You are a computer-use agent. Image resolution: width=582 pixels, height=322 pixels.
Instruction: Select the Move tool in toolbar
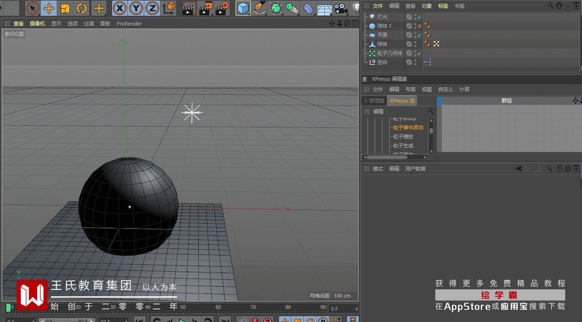tap(49, 8)
